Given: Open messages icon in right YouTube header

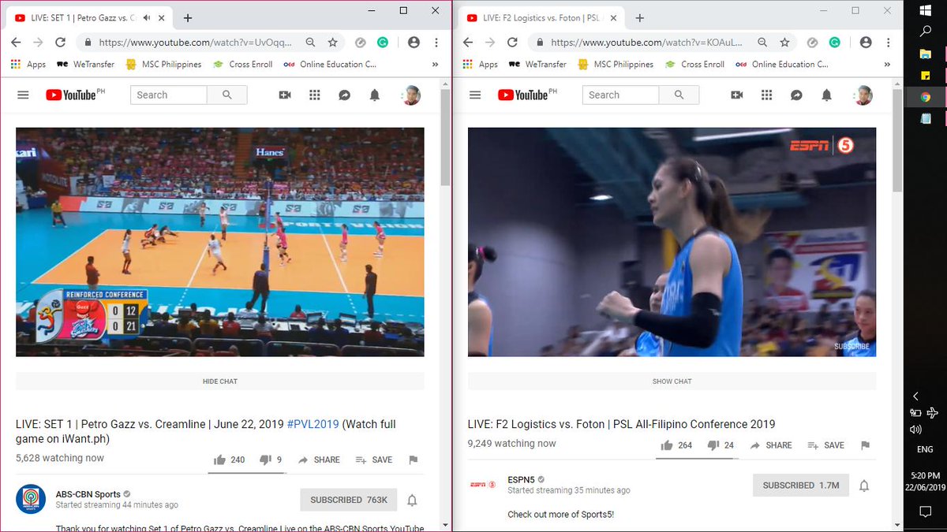Looking at the screenshot, I should (796, 95).
